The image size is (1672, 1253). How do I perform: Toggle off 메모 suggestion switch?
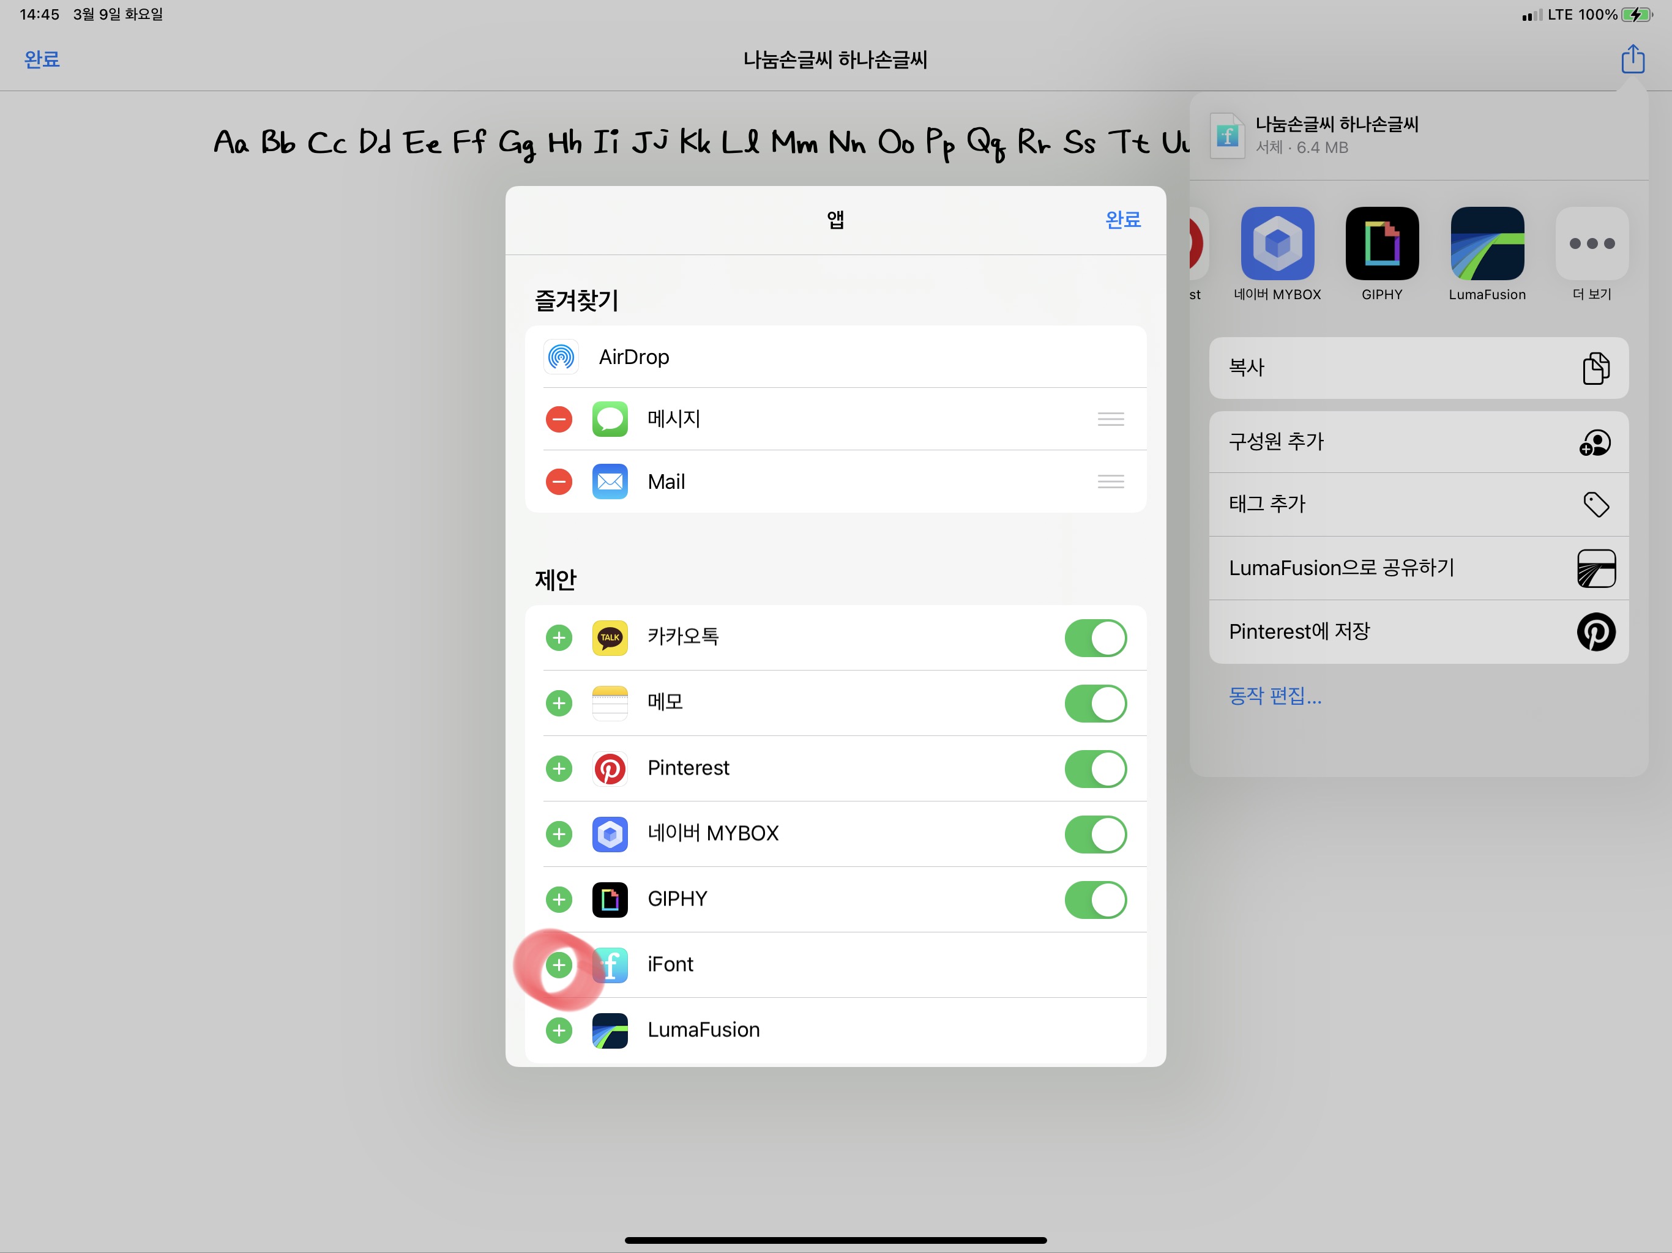pyautogui.click(x=1094, y=704)
